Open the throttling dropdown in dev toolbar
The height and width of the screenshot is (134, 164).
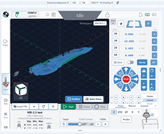click(106, 2)
